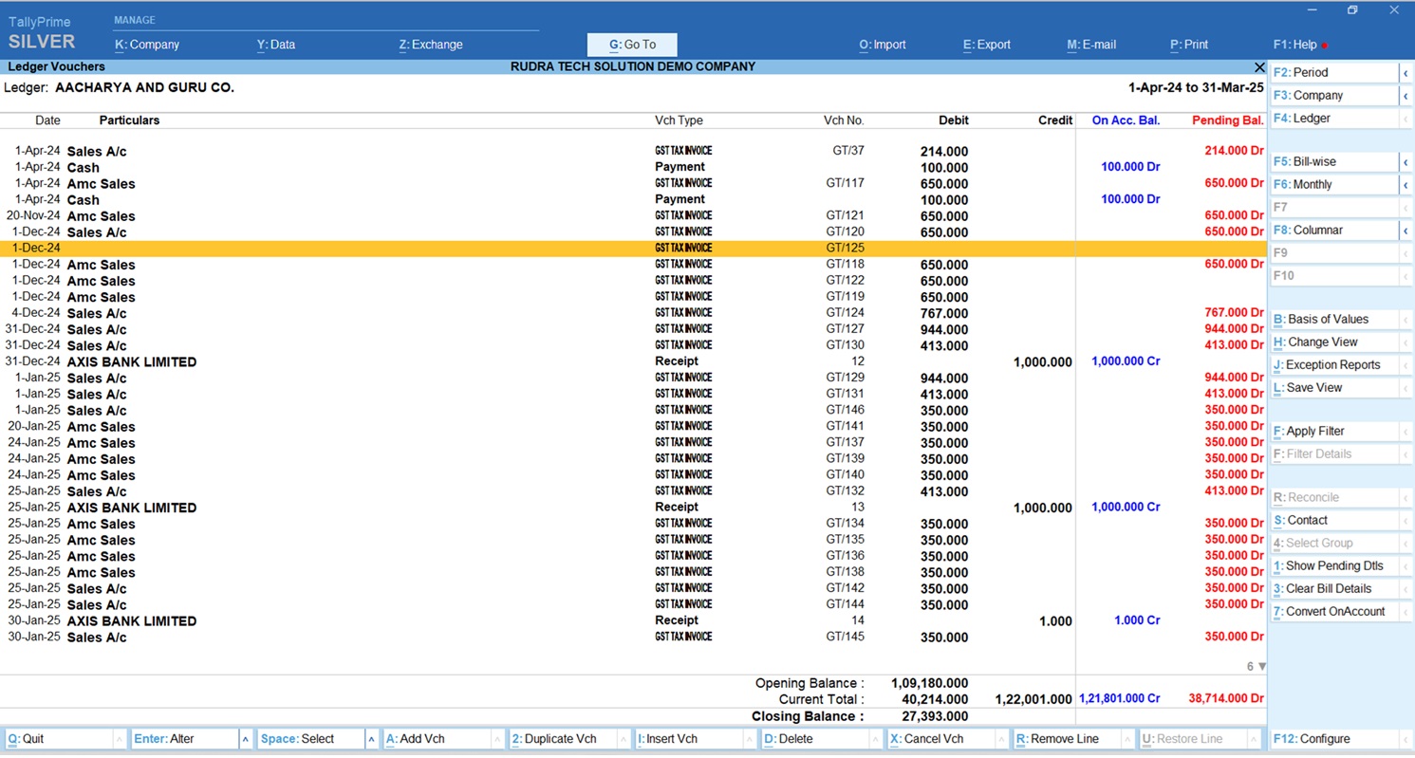
Task: Open the Go To search box
Action: pos(632,45)
